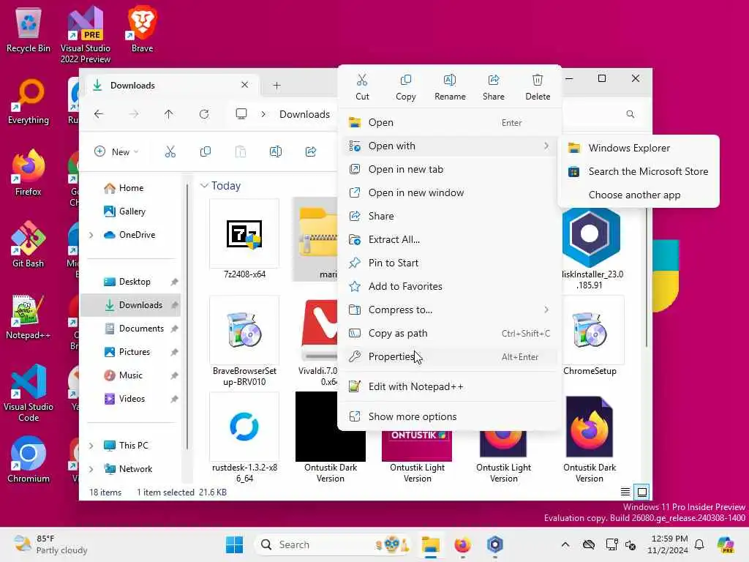Click the Cut scissors icon in the Explorer toolbar
749x562 pixels.
click(x=170, y=152)
